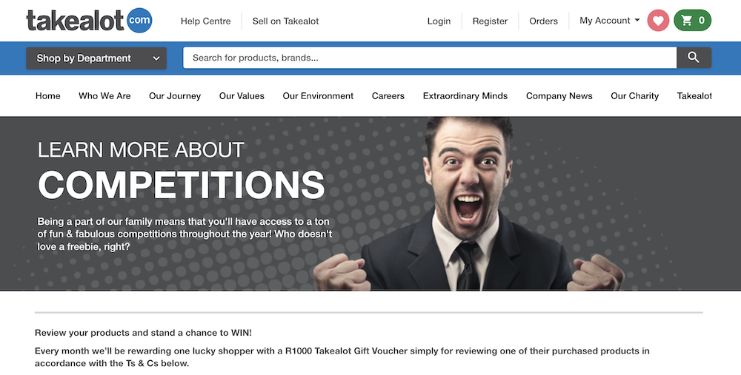The width and height of the screenshot is (741, 375).
Task: Open the green shopping cart
Action: (692, 20)
